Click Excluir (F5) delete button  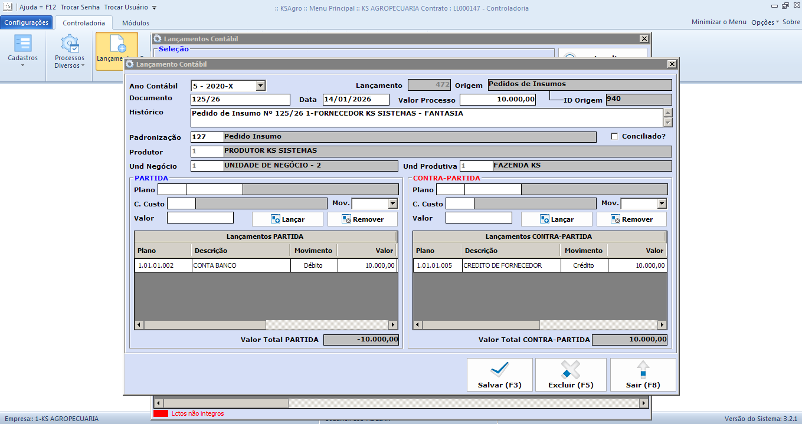point(570,374)
